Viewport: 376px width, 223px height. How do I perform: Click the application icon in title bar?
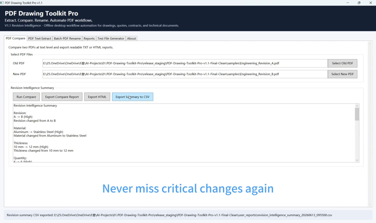point(2,3)
